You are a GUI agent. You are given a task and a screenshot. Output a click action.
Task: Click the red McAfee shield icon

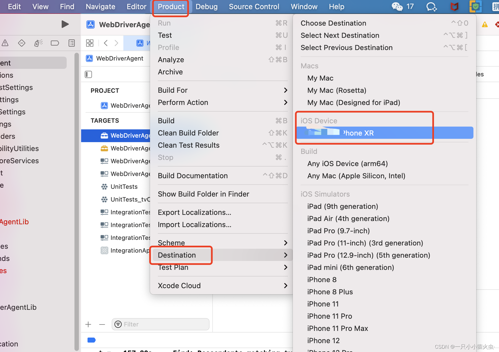pyautogui.click(x=455, y=6)
